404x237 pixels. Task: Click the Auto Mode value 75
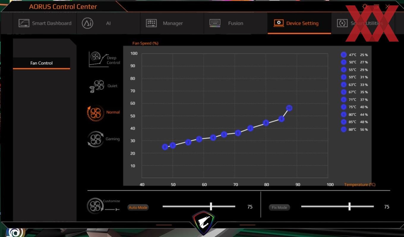pyautogui.click(x=250, y=207)
